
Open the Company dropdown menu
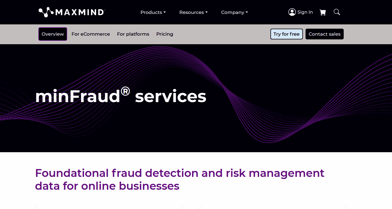(x=233, y=12)
